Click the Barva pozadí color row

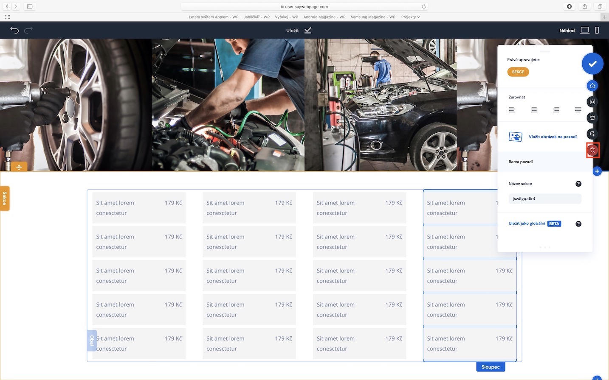(545, 162)
